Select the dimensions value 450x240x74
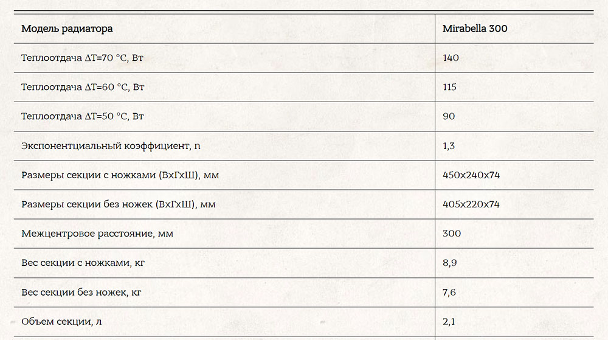Viewport: 608px width, 340px height. click(x=471, y=175)
